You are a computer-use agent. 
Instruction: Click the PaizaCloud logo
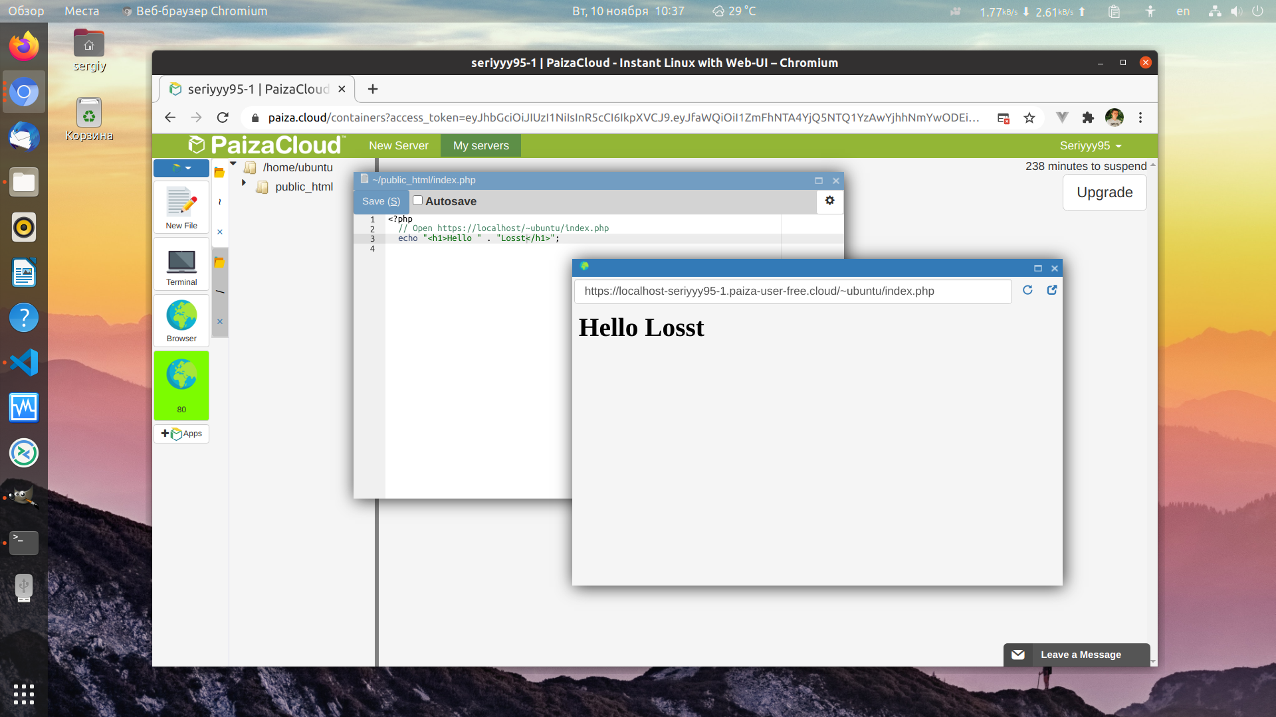[266, 145]
